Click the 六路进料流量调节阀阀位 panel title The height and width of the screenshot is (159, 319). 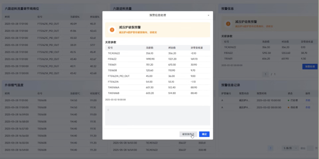(22, 9)
